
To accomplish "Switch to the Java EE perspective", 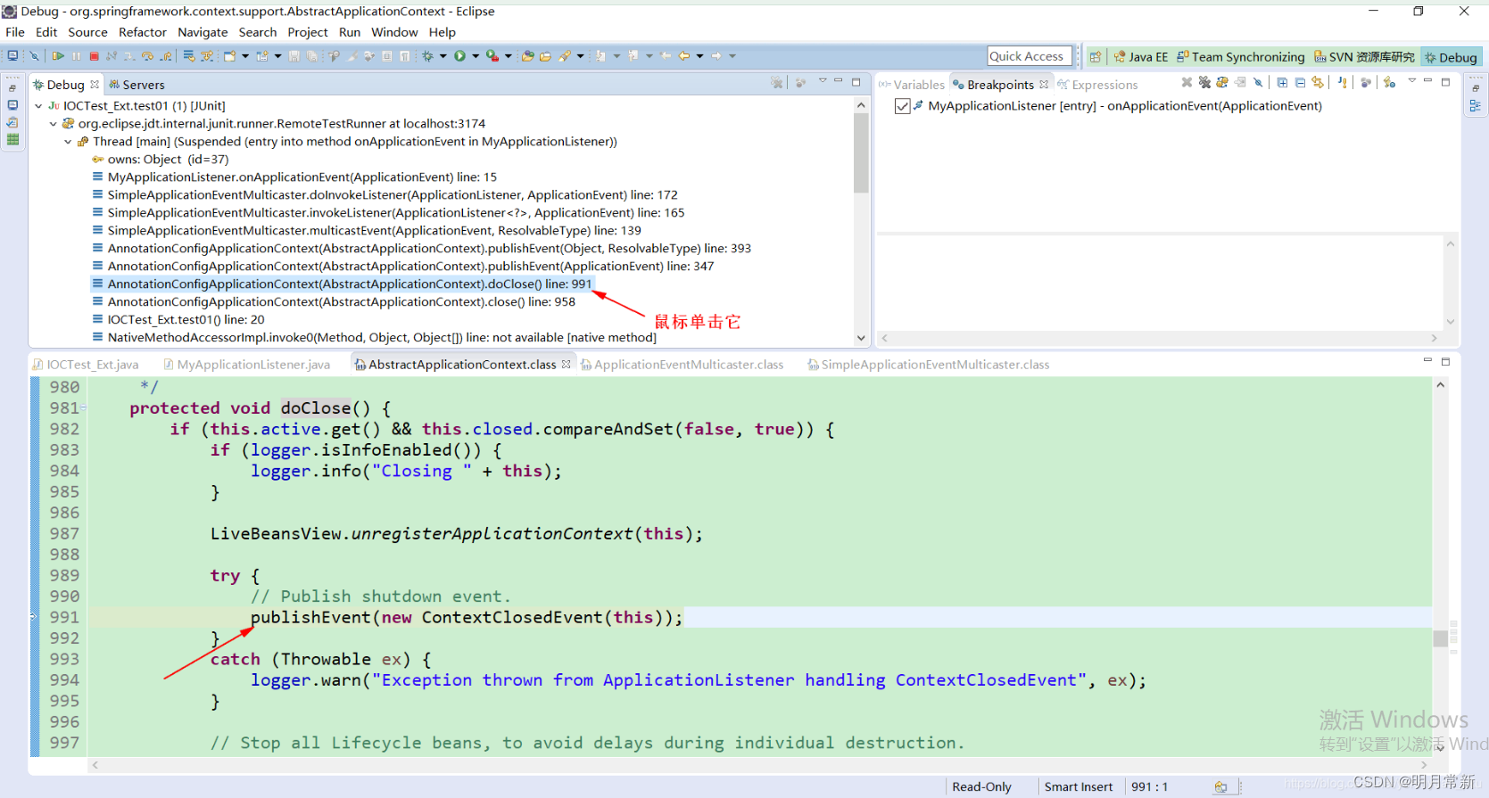I will [1141, 57].
